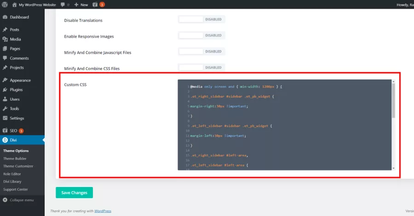Click the Posts pushpin icon
Image resolution: width=414 pixels, height=216 pixels.
(5, 29)
